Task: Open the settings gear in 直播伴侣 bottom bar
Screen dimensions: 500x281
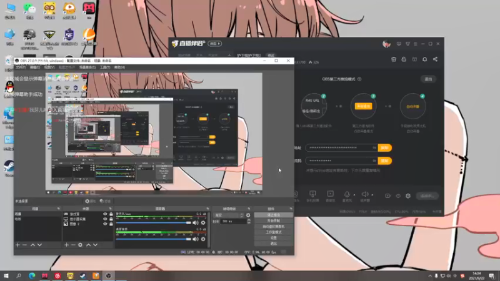Action: pyautogui.click(x=408, y=196)
